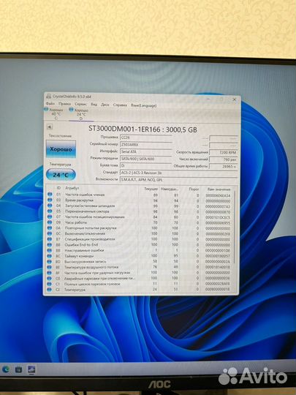This screenshot has height=395, width=296.
Task: Click the Число включений value field
Action: (x=223, y=159)
